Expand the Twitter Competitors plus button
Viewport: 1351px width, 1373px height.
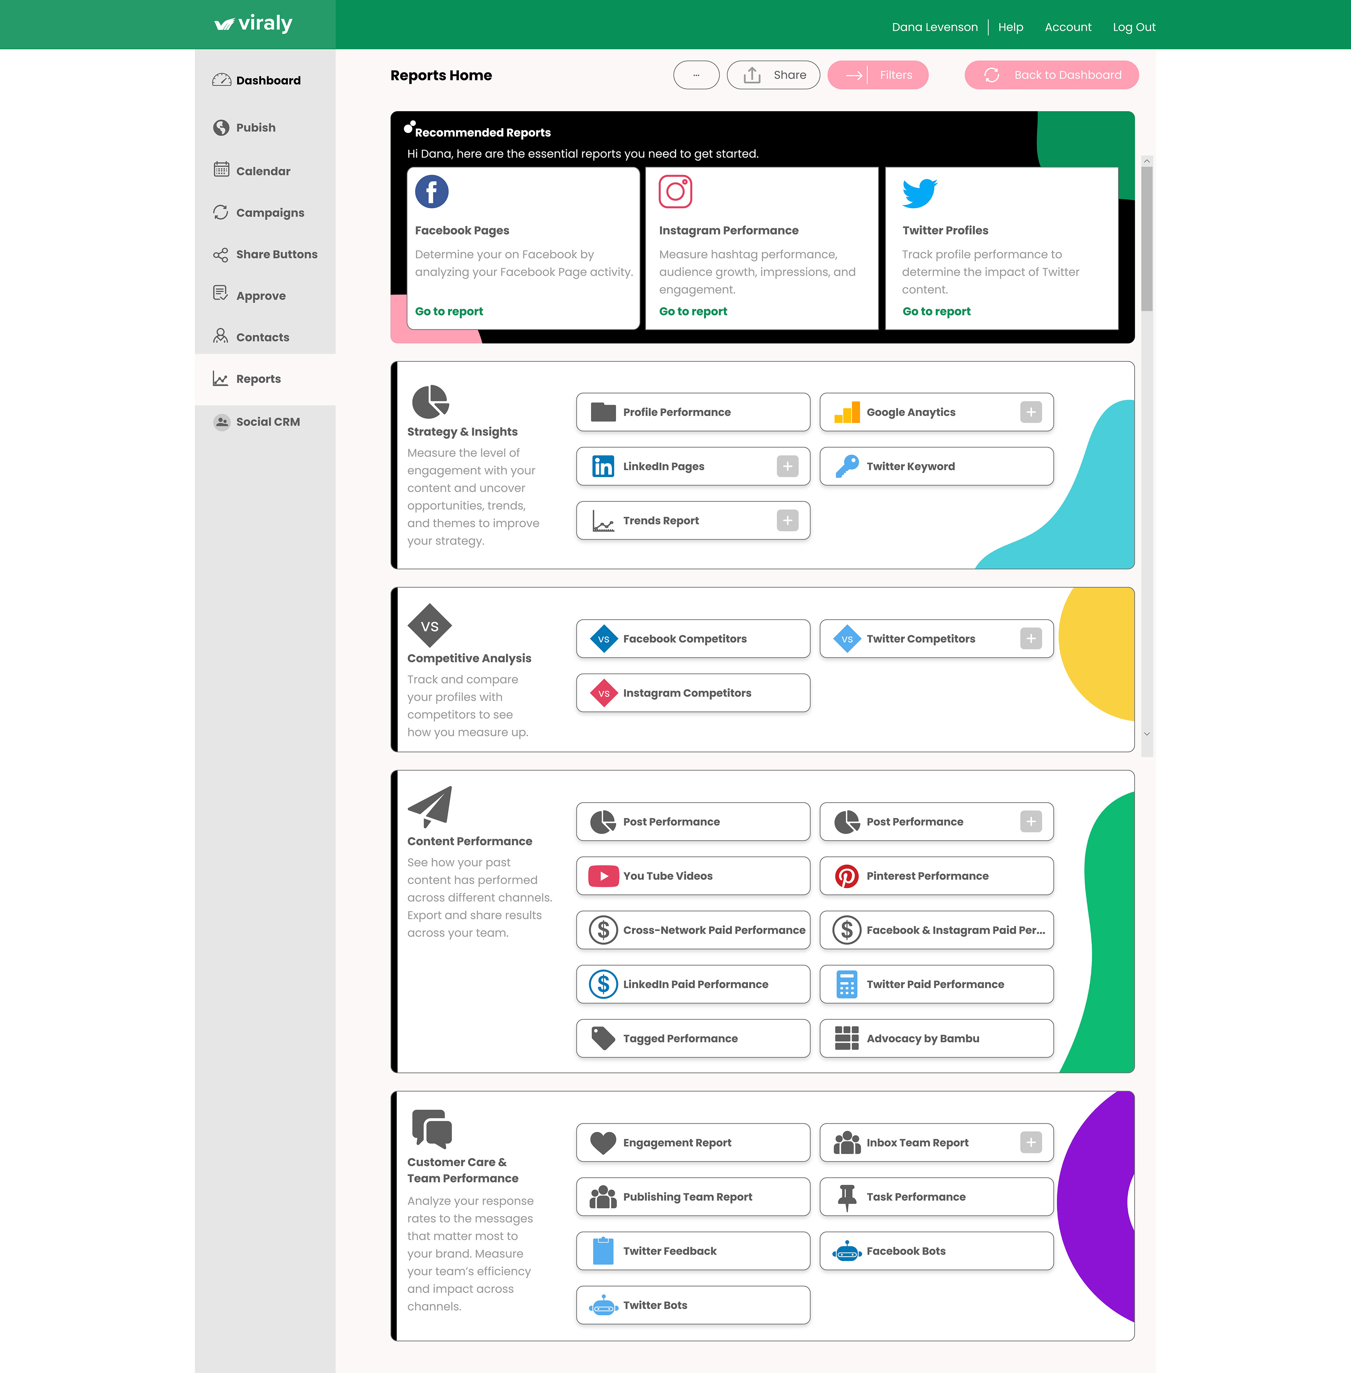tap(1030, 639)
